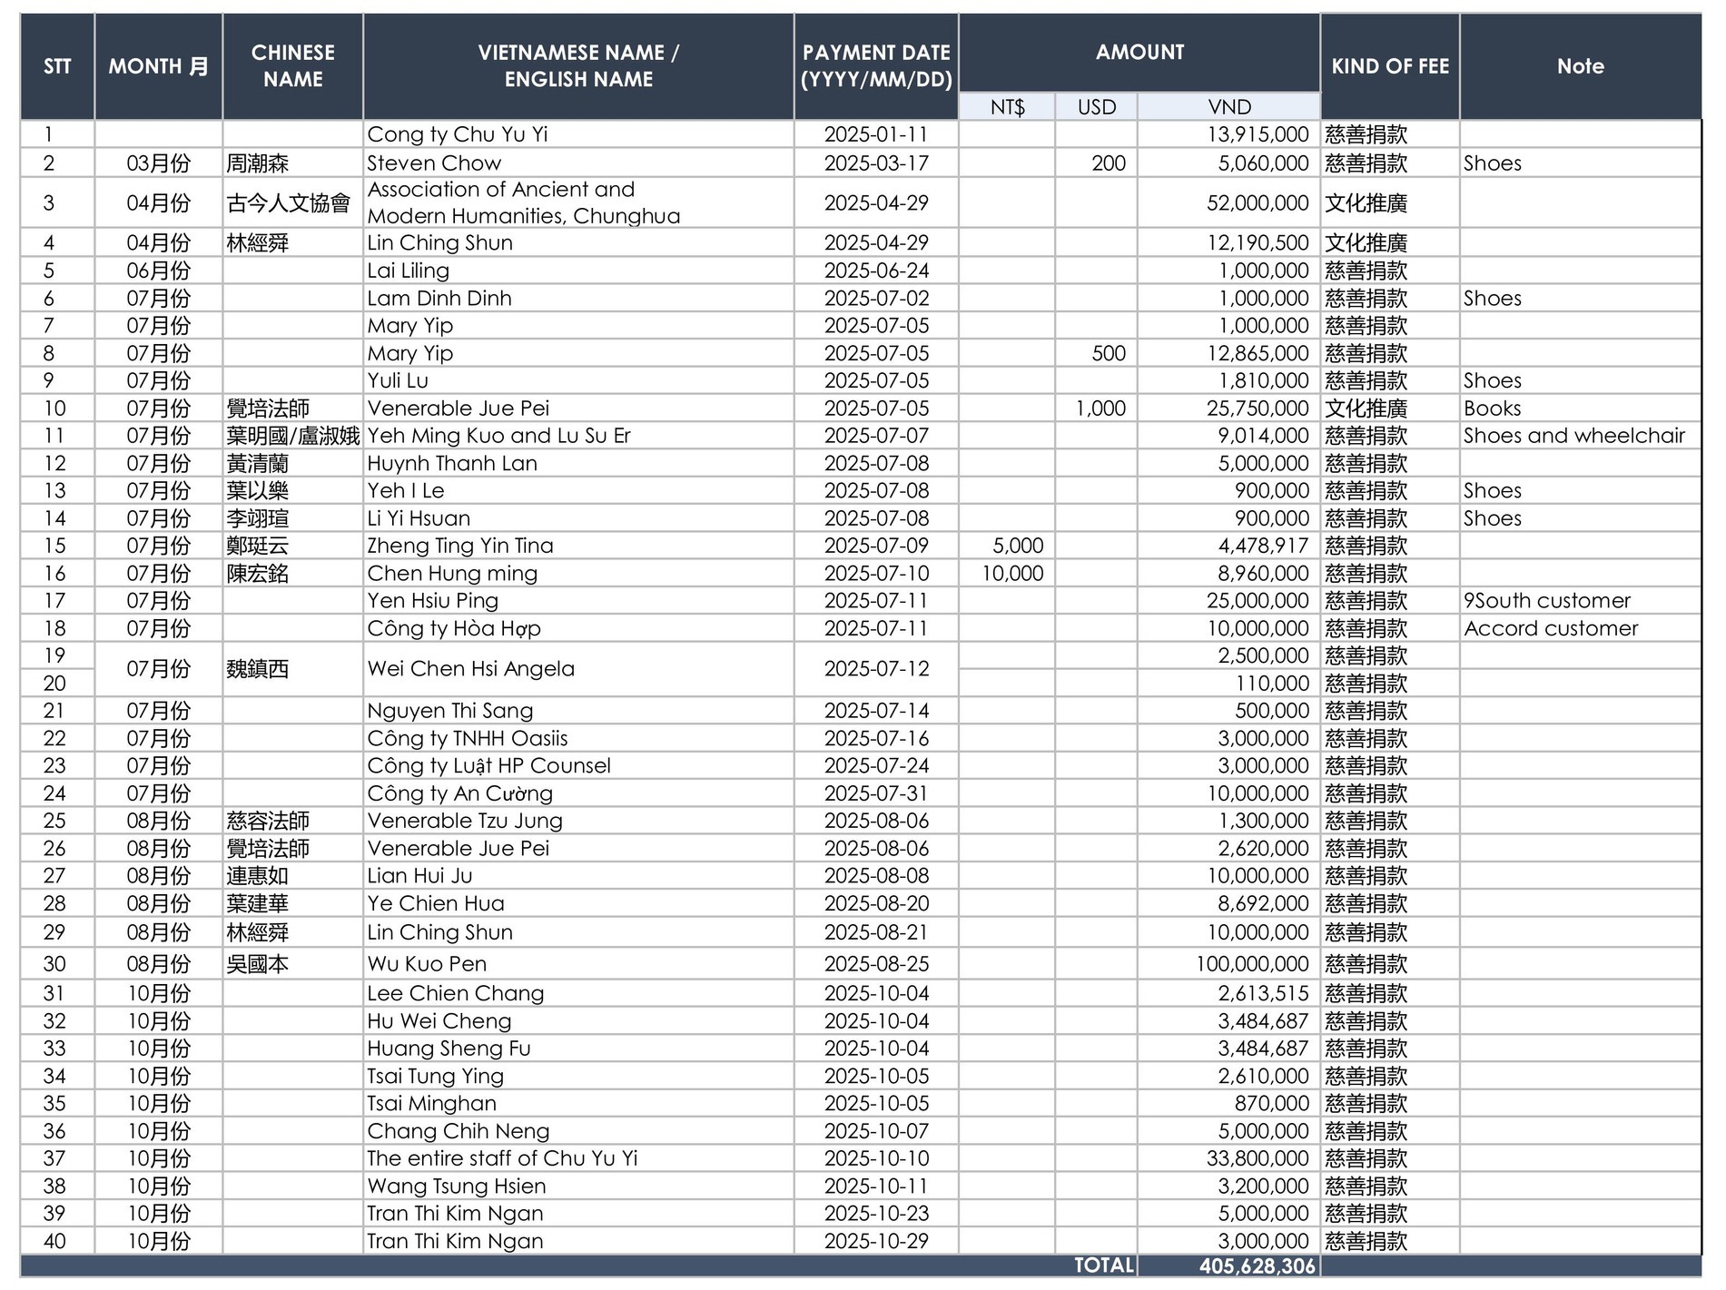1726x1290 pixels.
Task: Select the VND sub-header cell
Action: (x=1228, y=107)
